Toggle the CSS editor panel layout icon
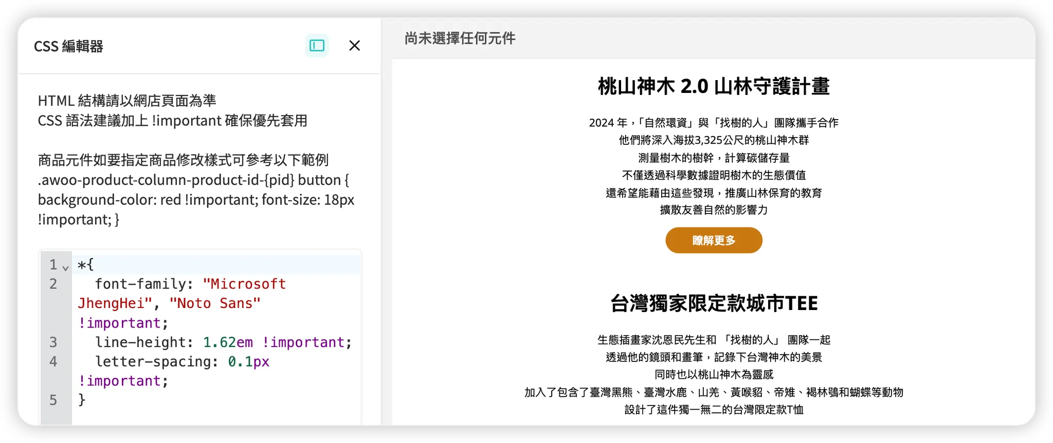1053x443 pixels. coord(317,46)
